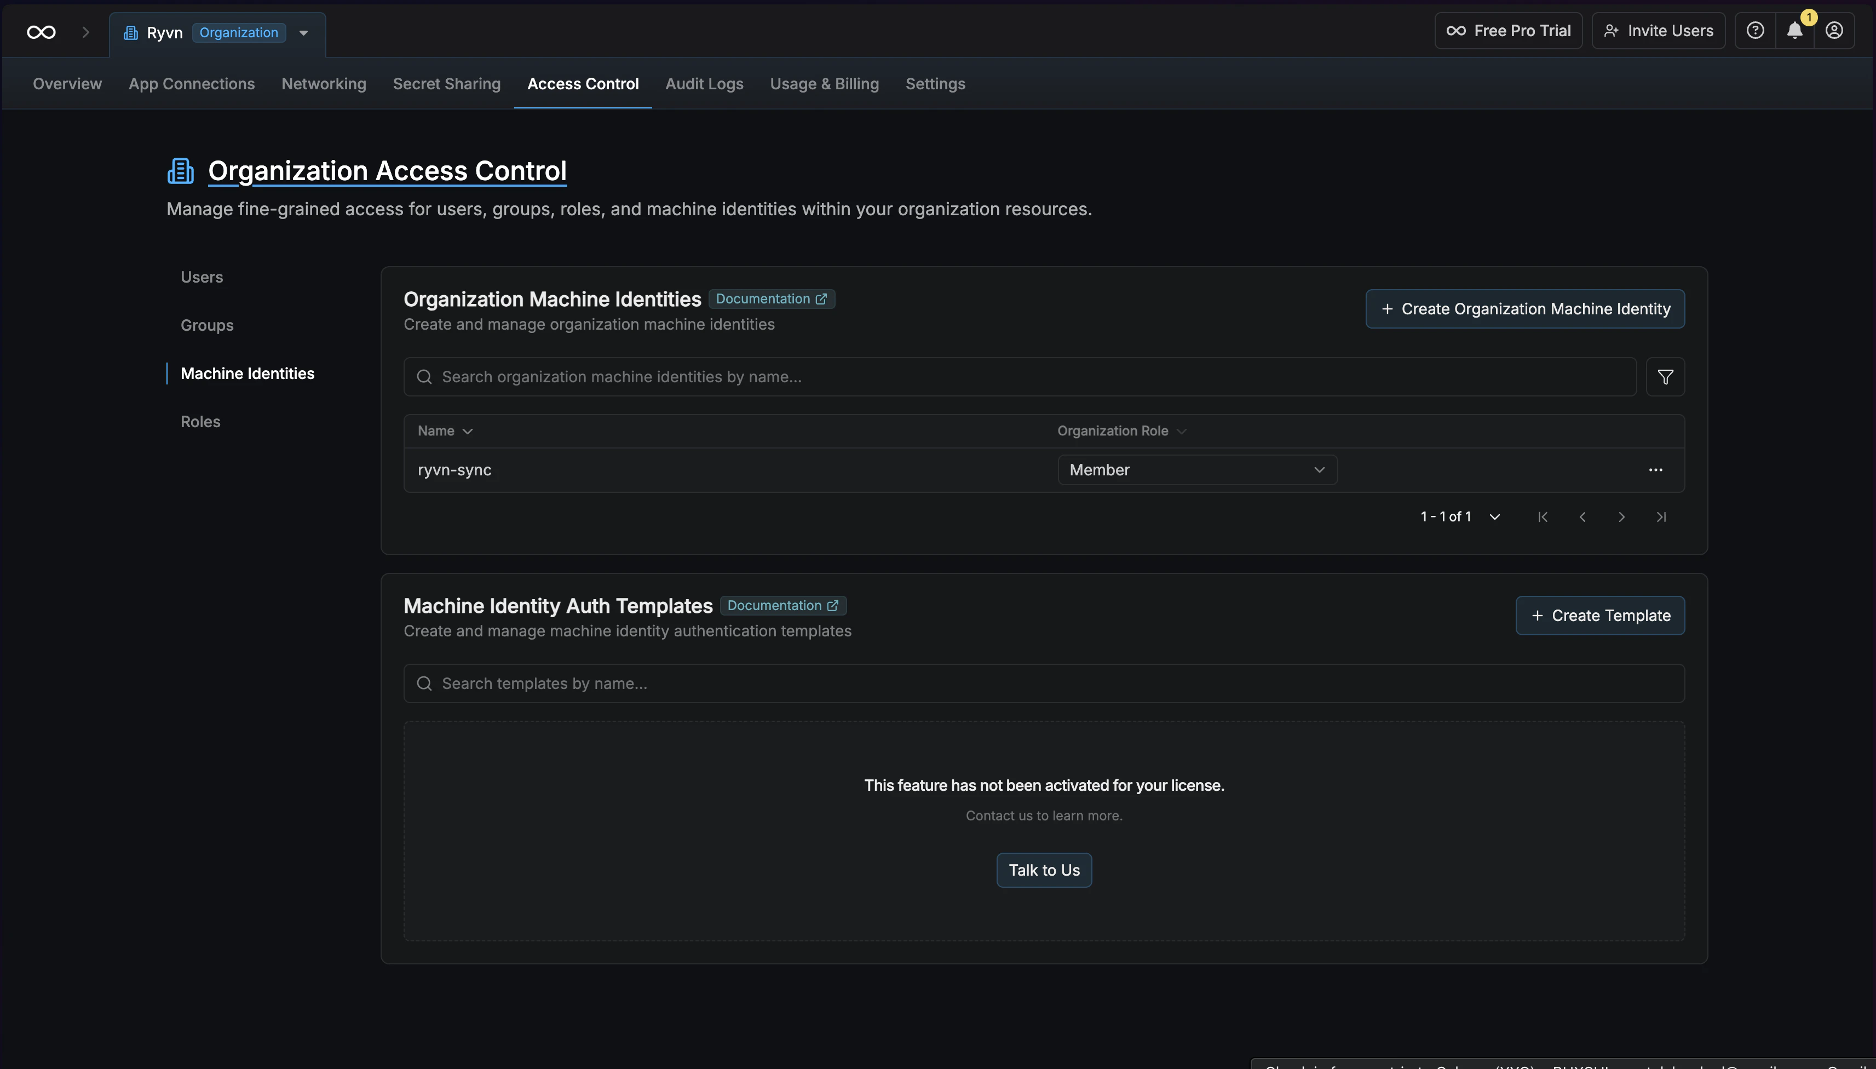Click the last-page pagination icon
The height and width of the screenshot is (1069, 1876).
[x=1661, y=516]
